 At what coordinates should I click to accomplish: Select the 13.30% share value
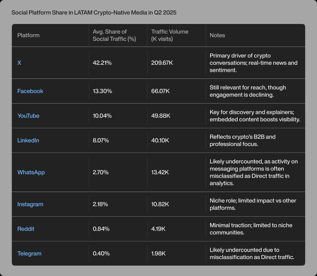point(102,91)
